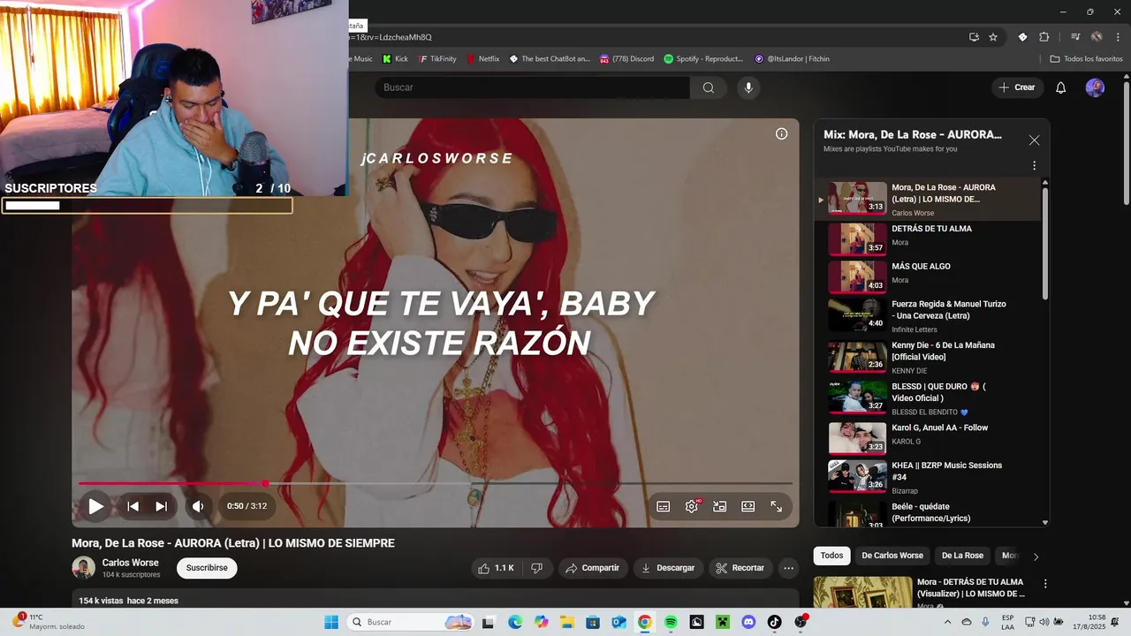Open more actions ellipsis under video
The image size is (1131, 636).
coord(789,568)
